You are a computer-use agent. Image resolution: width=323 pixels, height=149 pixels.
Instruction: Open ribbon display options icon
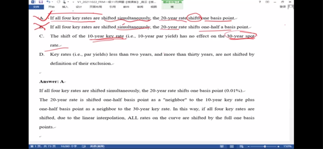click(267, 2)
